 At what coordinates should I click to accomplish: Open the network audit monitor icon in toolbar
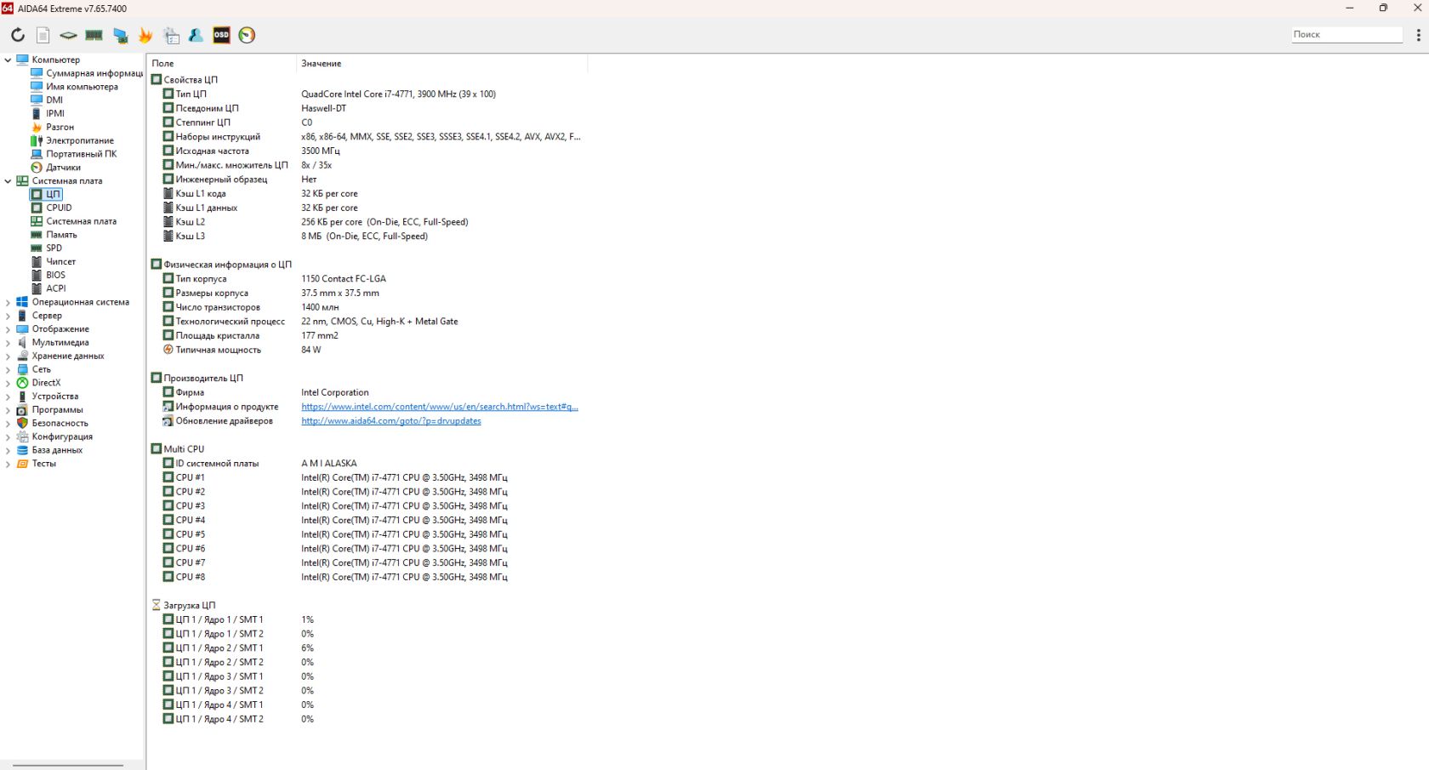pos(120,35)
